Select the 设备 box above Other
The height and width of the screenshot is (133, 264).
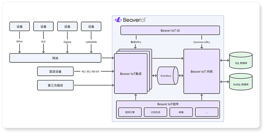(19, 26)
